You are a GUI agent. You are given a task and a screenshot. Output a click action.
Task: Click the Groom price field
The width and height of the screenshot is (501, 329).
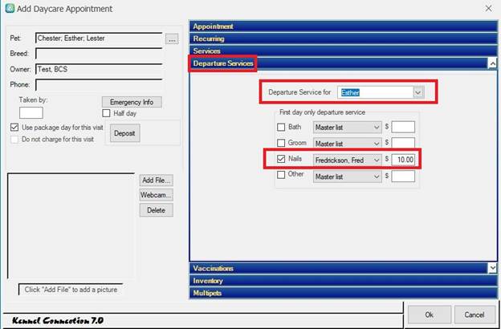coord(403,143)
